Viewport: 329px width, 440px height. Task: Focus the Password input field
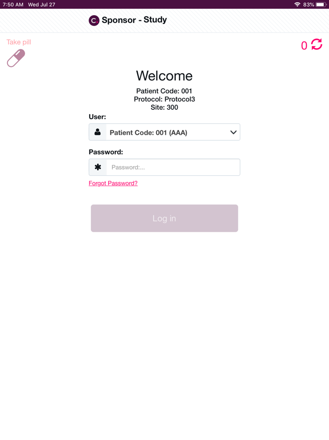tap(173, 167)
